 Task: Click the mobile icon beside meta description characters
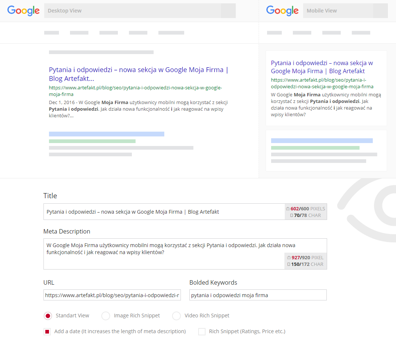(288, 264)
